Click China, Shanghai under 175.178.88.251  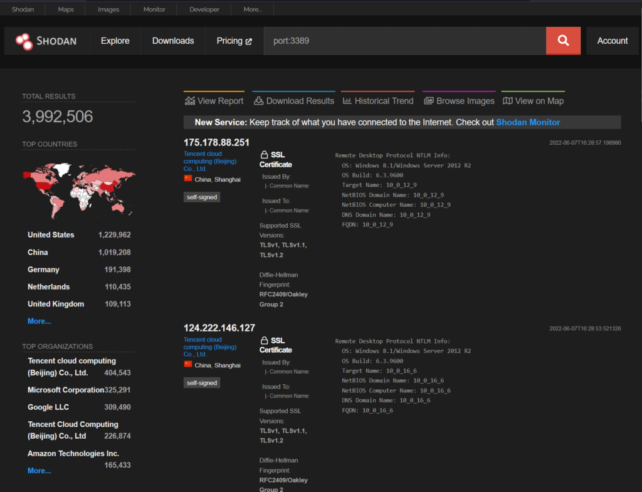tap(218, 180)
